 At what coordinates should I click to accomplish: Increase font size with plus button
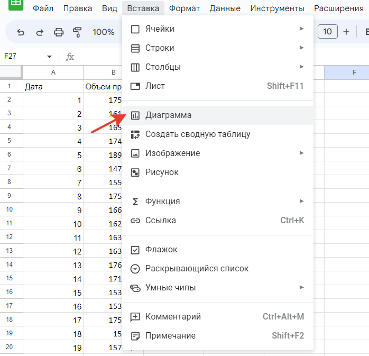click(346, 32)
